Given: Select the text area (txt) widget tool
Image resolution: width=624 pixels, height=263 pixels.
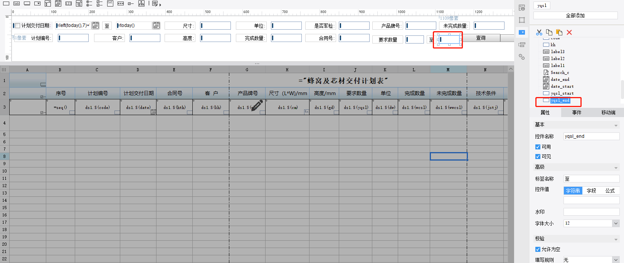Looking at the screenshot, I should click(110, 3).
